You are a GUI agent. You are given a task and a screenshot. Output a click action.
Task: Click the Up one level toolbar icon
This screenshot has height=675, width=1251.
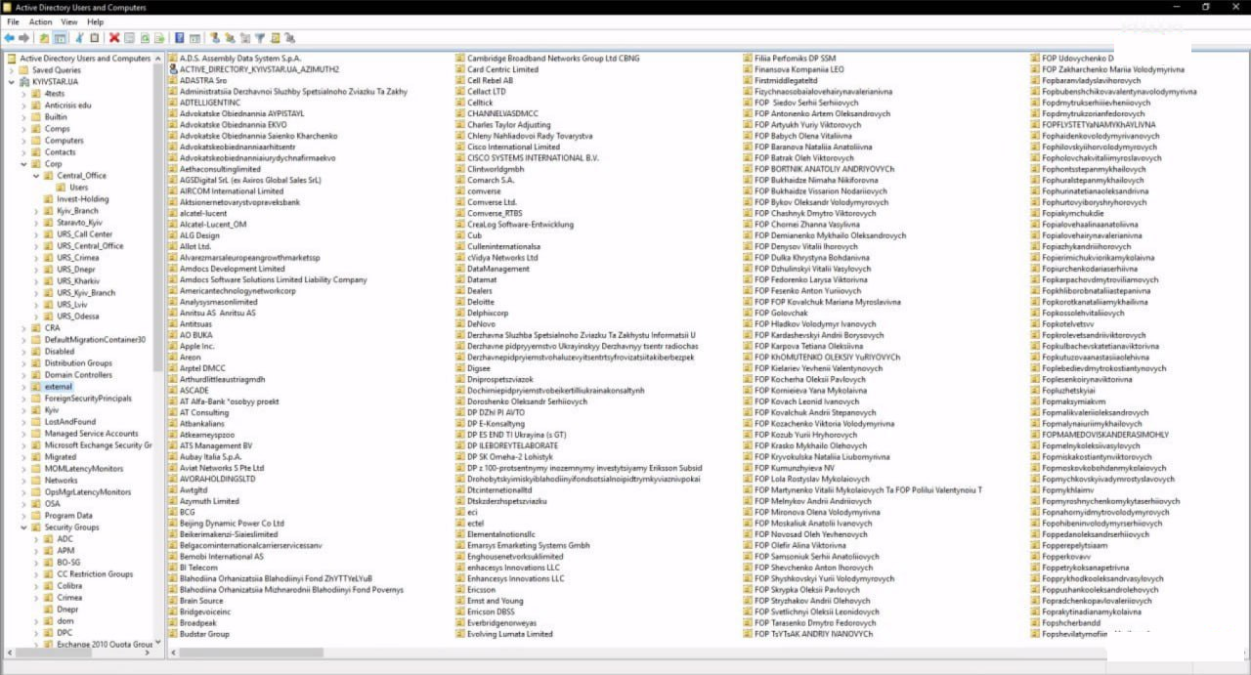44,38
